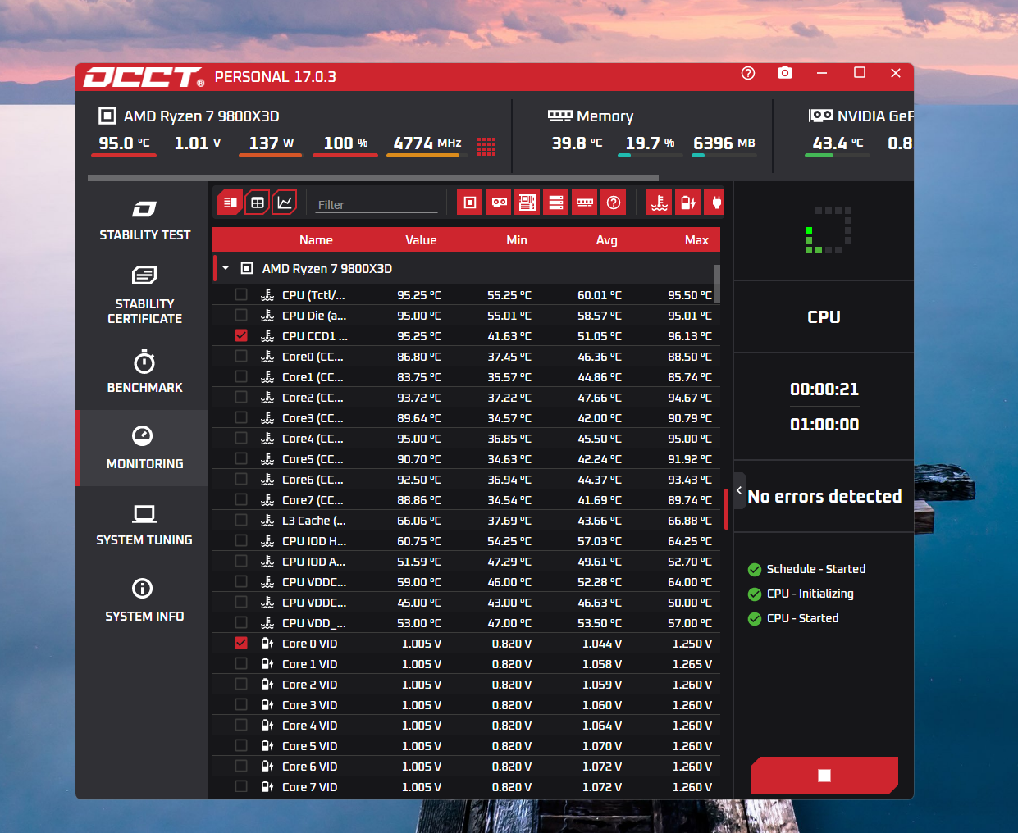Open CPU core grid icon beside 4774 MHz
Image resolution: width=1018 pixels, height=833 pixels.
pos(486,146)
